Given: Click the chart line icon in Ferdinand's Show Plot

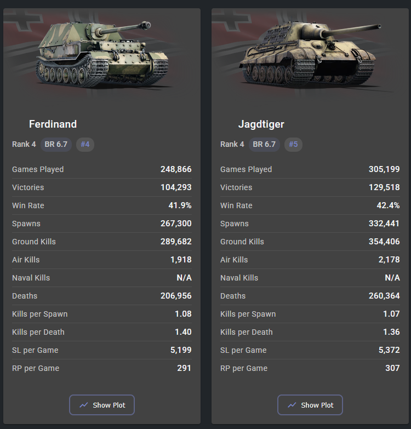Looking at the screenshot, I should pos(84,405).
